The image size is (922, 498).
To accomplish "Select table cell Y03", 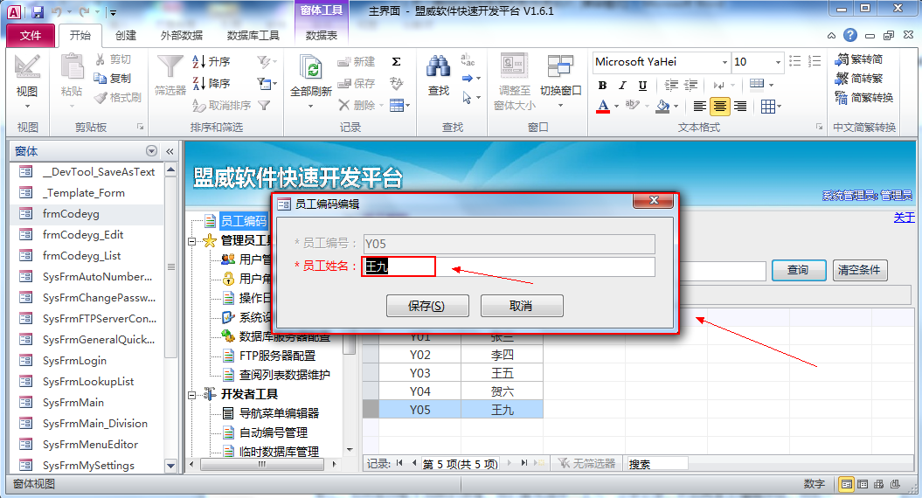I will coord(419,373).
